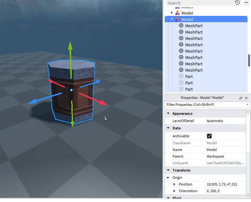
Task: Select the first MeshPart under the Model
Action: [194, 26]
